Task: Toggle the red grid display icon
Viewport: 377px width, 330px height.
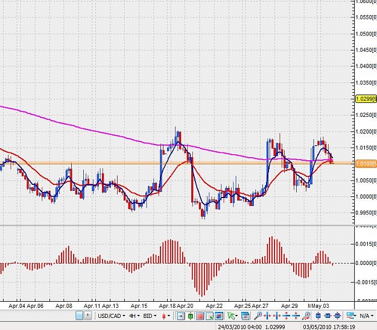Action: click(200, 316)
